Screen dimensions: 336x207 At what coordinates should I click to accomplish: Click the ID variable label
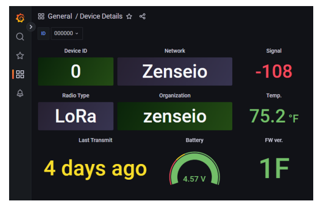tap(43, 33)
